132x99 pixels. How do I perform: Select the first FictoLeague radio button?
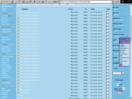[x=118, y=84]
